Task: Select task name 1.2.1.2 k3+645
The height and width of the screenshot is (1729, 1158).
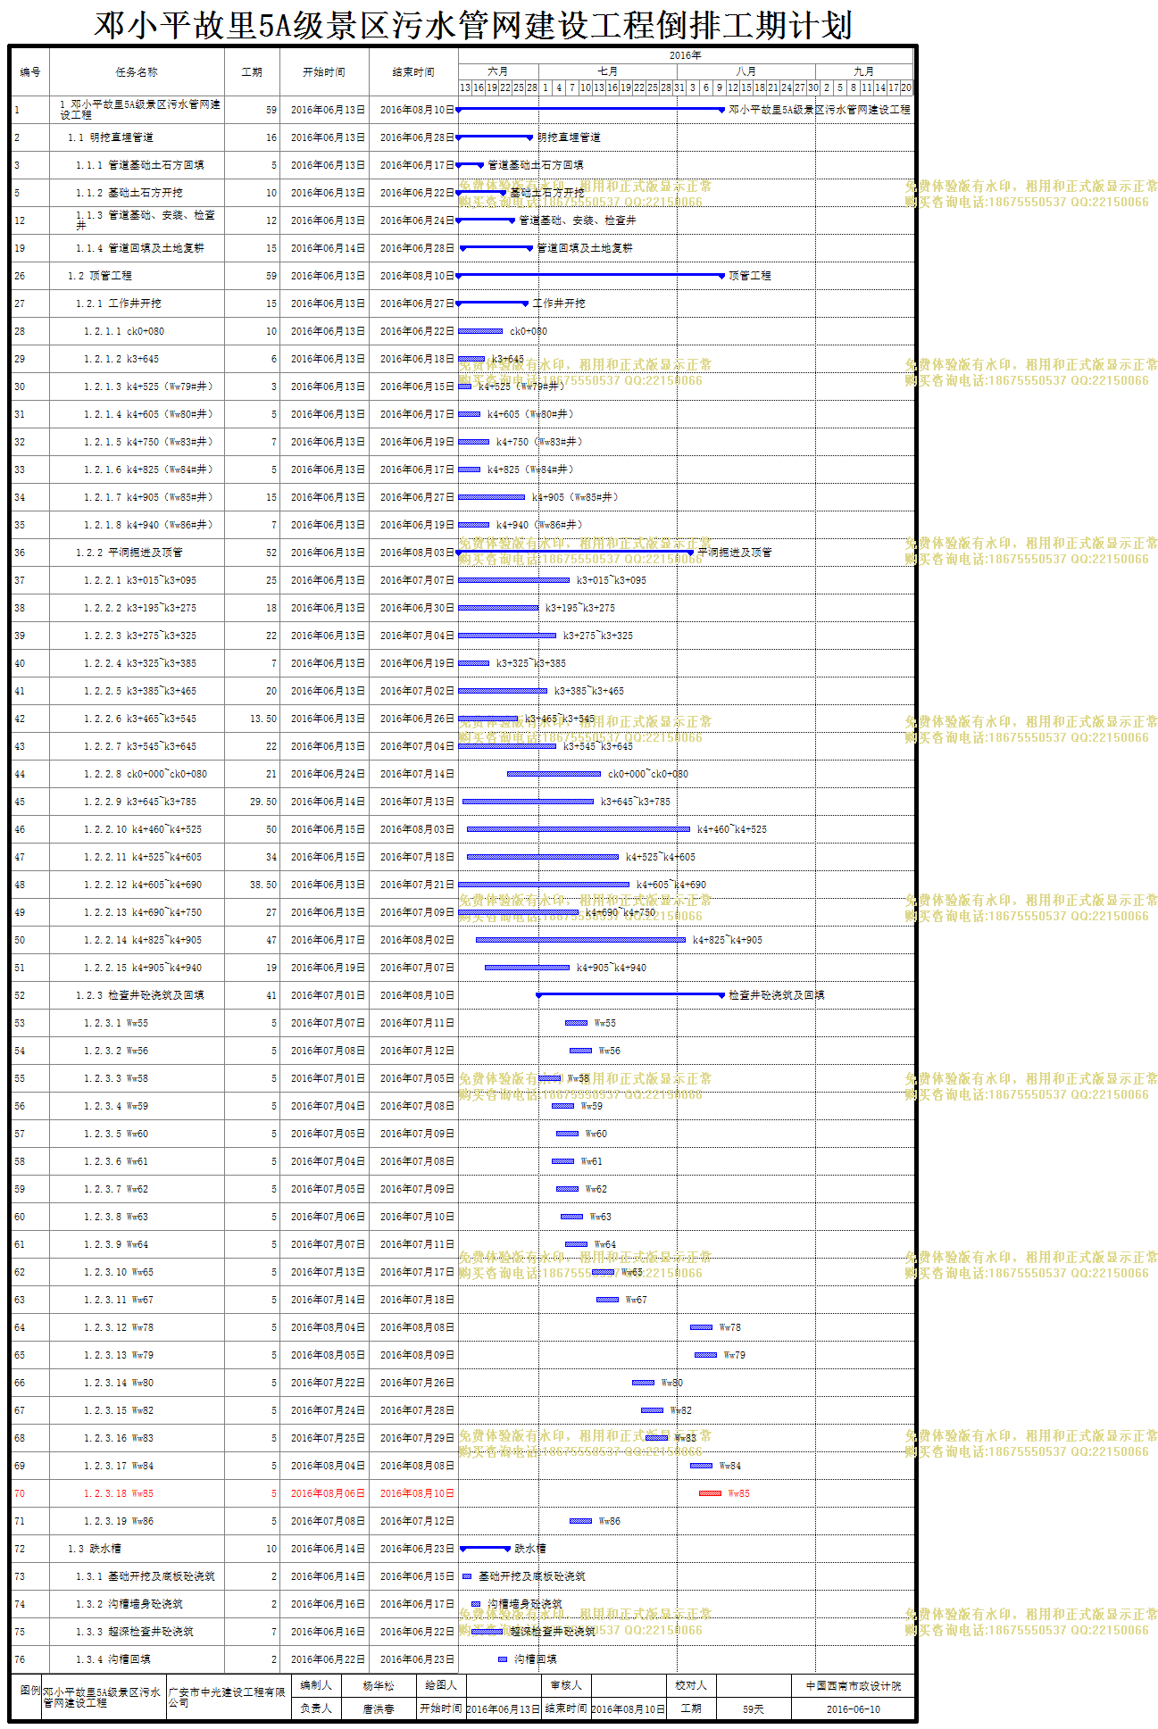Action: click(x=121, y=359)
